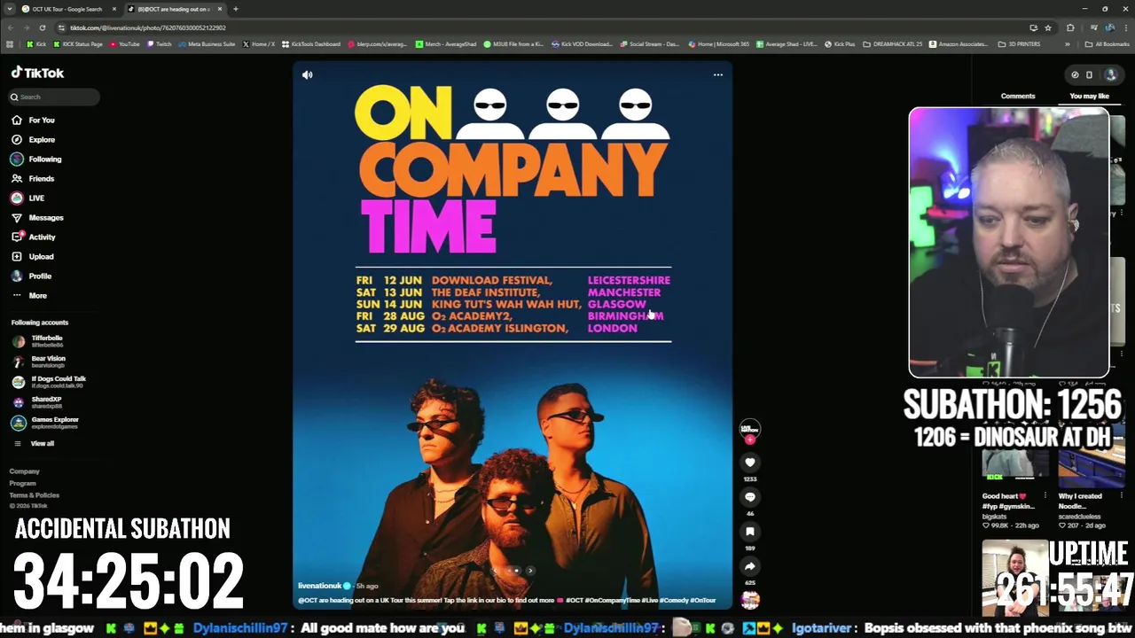Open a new browser tab
The height and width of the screenshot is (638, 1135).
point(235,9)
